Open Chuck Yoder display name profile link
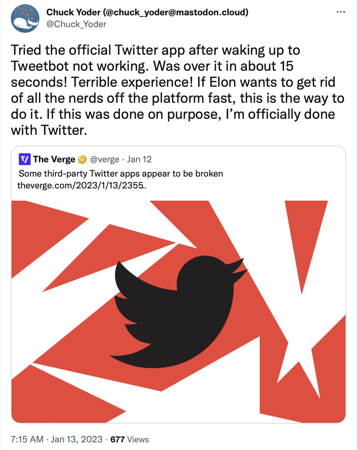The height and width of the screenshot is (450, 357). pos(73,12)
